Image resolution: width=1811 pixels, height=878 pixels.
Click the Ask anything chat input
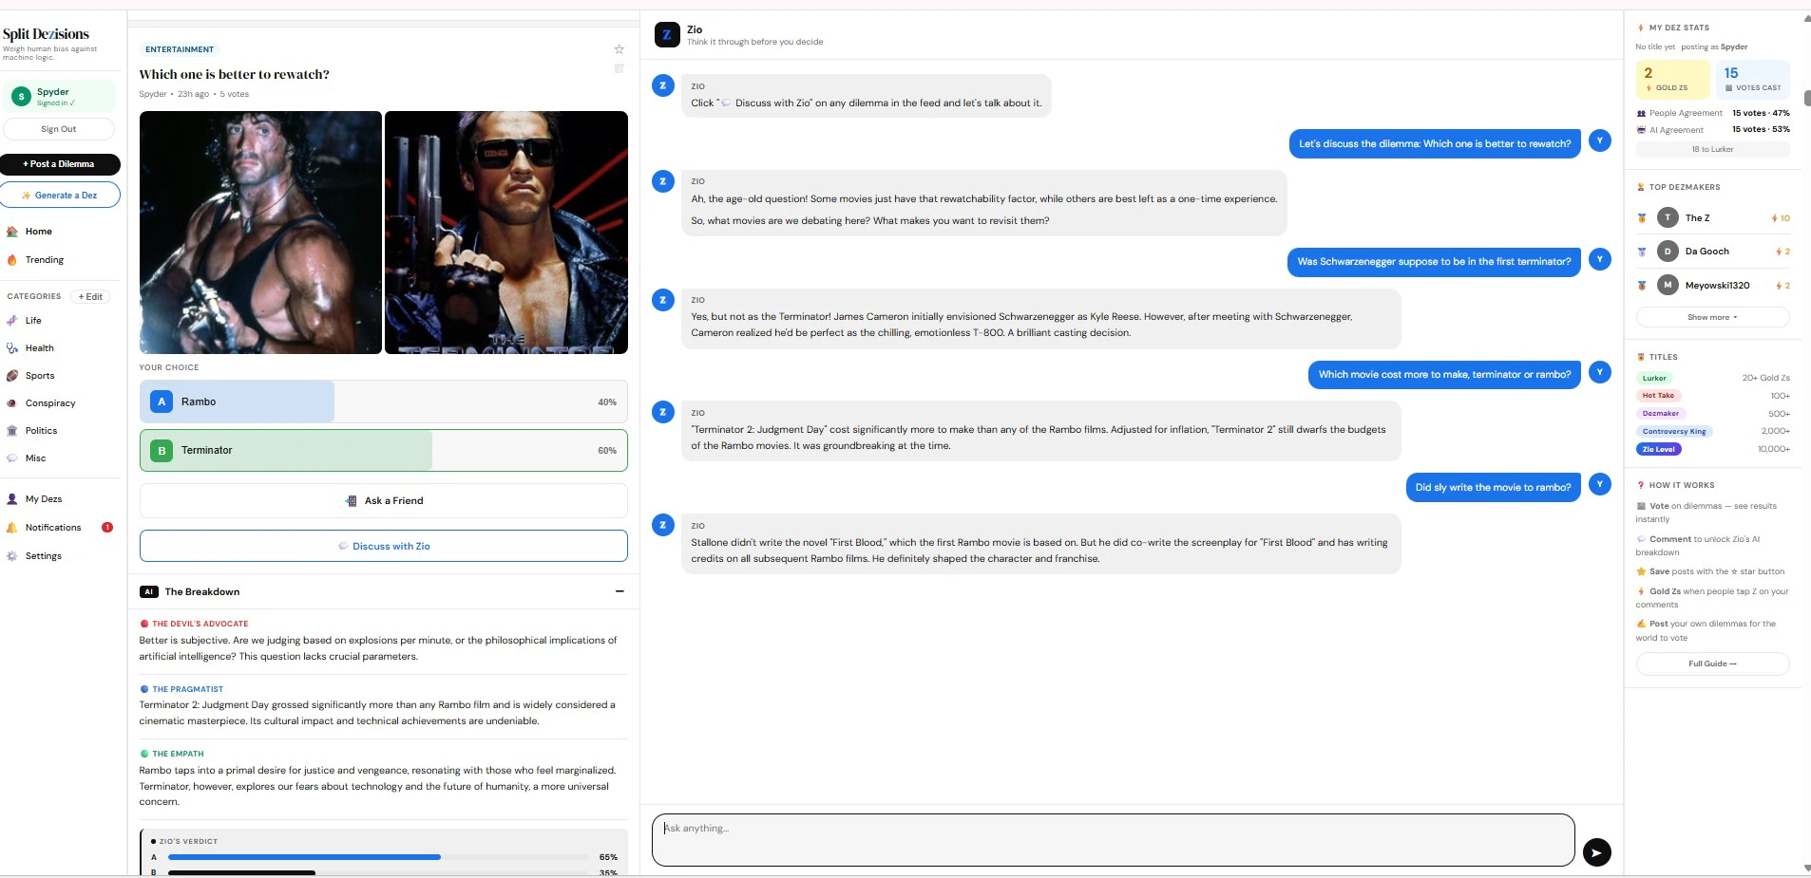coord(1113,840)
